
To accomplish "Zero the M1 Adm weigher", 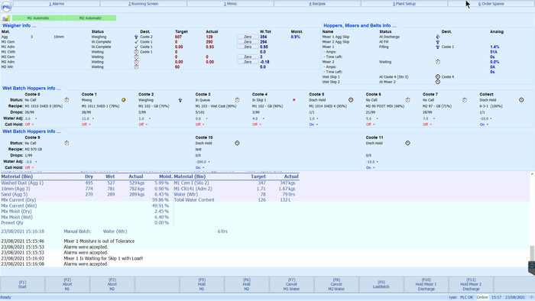I will [248, 47].
